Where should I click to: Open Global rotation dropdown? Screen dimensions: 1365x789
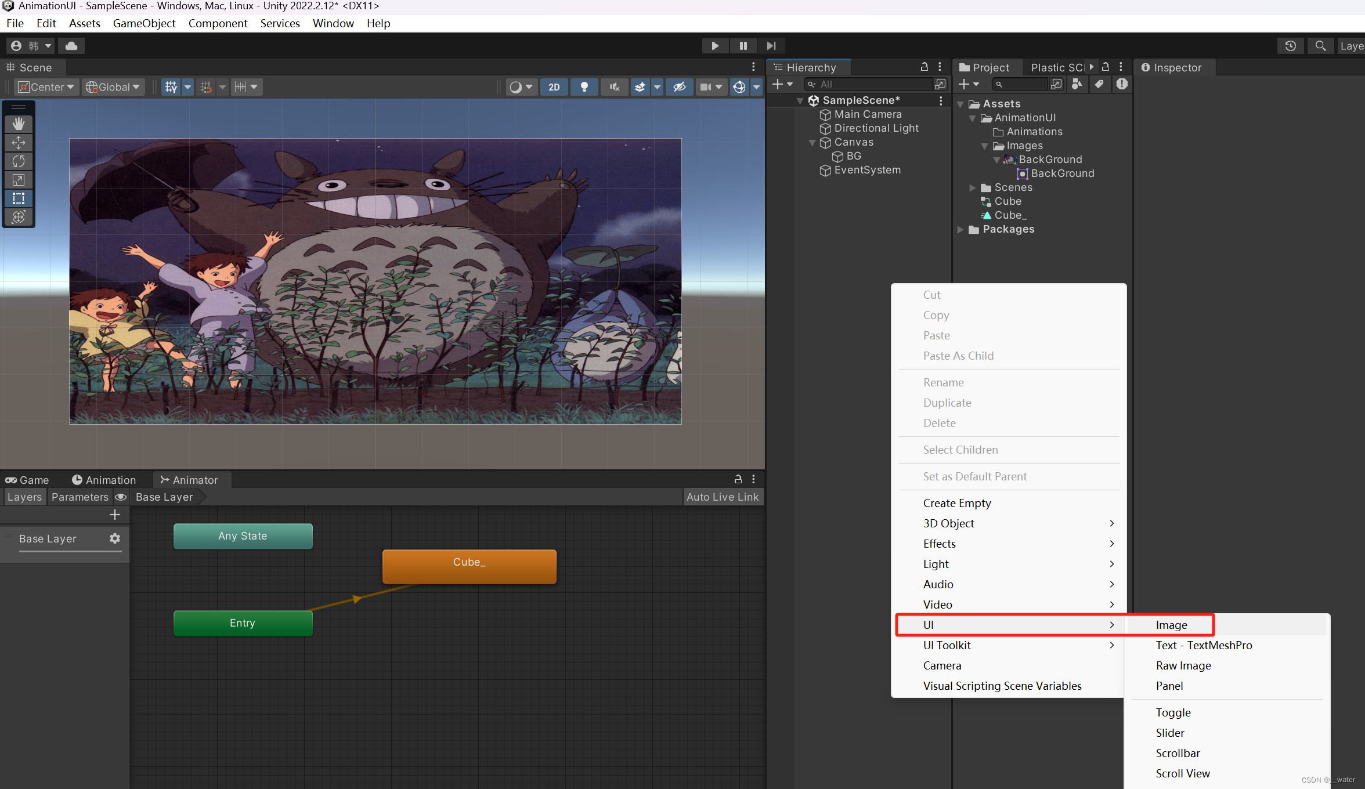pyautogui.click(x=113, y=87)
